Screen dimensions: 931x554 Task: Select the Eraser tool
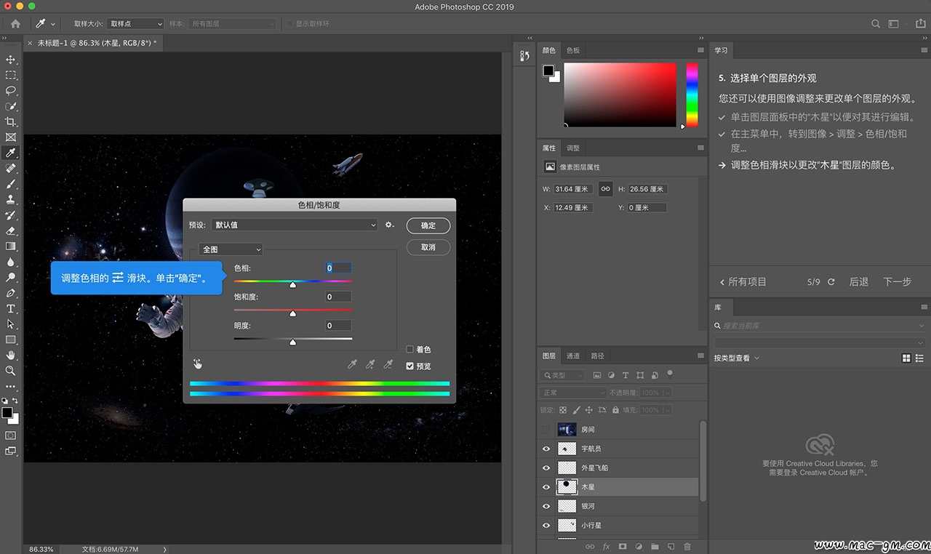[x=11, y=230]
